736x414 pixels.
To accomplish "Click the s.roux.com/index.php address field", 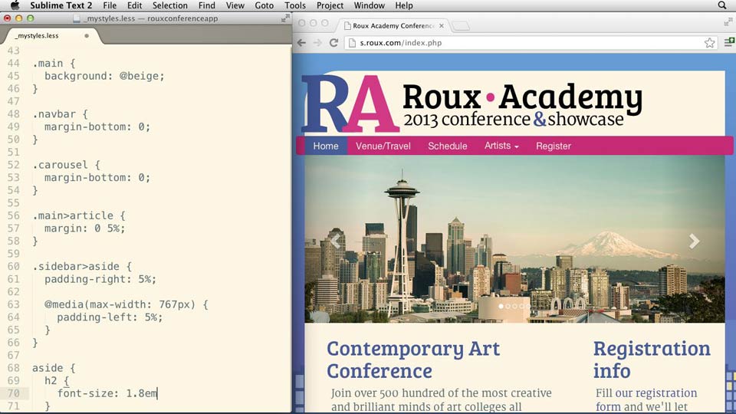I will 531,43.
